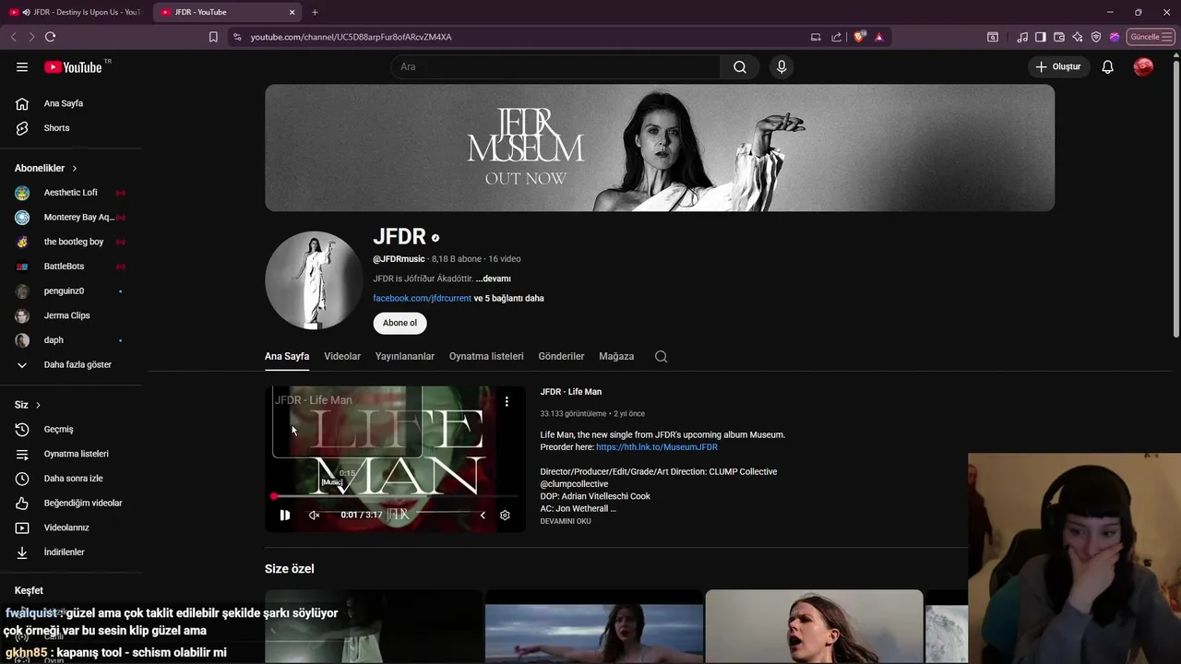The width and height of the screenshot is (1181, 664).
Task: Expand player controls left chevron
Action: [482, 516]
